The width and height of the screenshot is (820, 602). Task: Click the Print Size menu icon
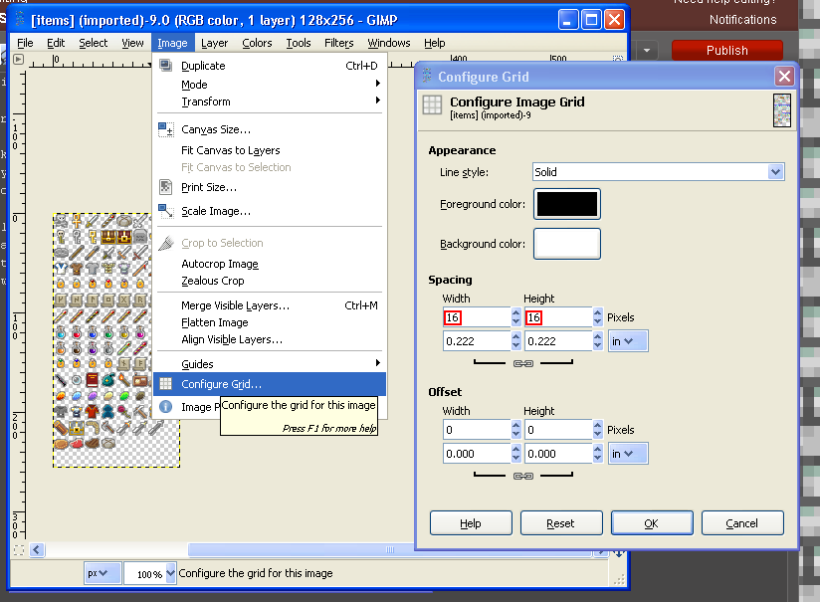(x=166, y=187)
